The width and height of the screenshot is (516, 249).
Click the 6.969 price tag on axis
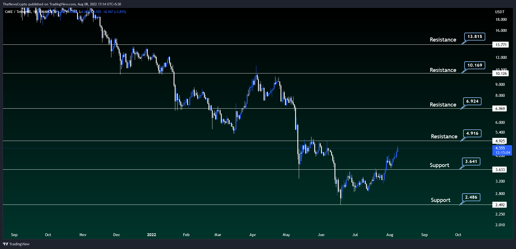pyautogui.click(x=500, y=109)
